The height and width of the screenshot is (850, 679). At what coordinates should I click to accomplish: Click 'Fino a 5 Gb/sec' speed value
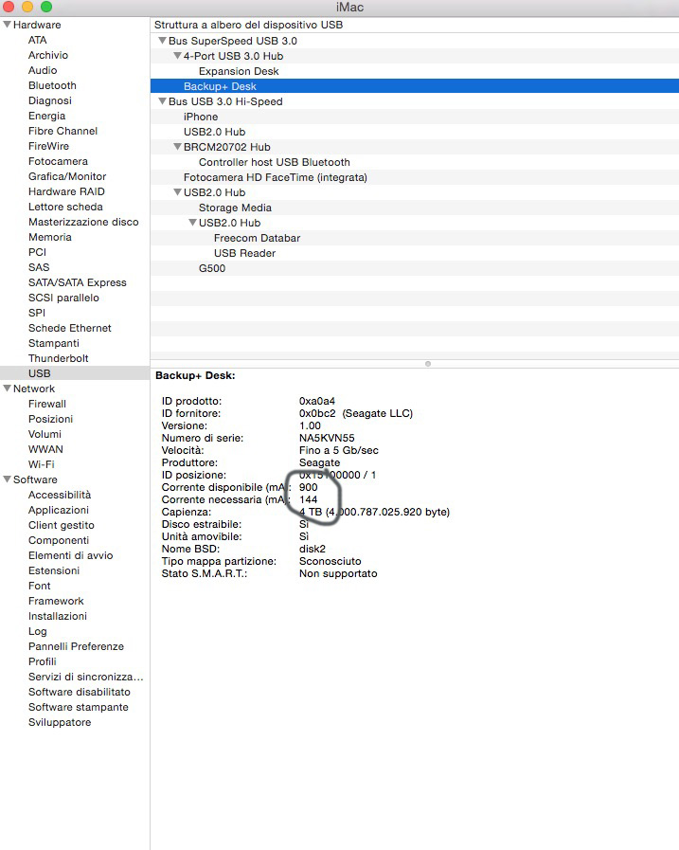pos(339,450)
